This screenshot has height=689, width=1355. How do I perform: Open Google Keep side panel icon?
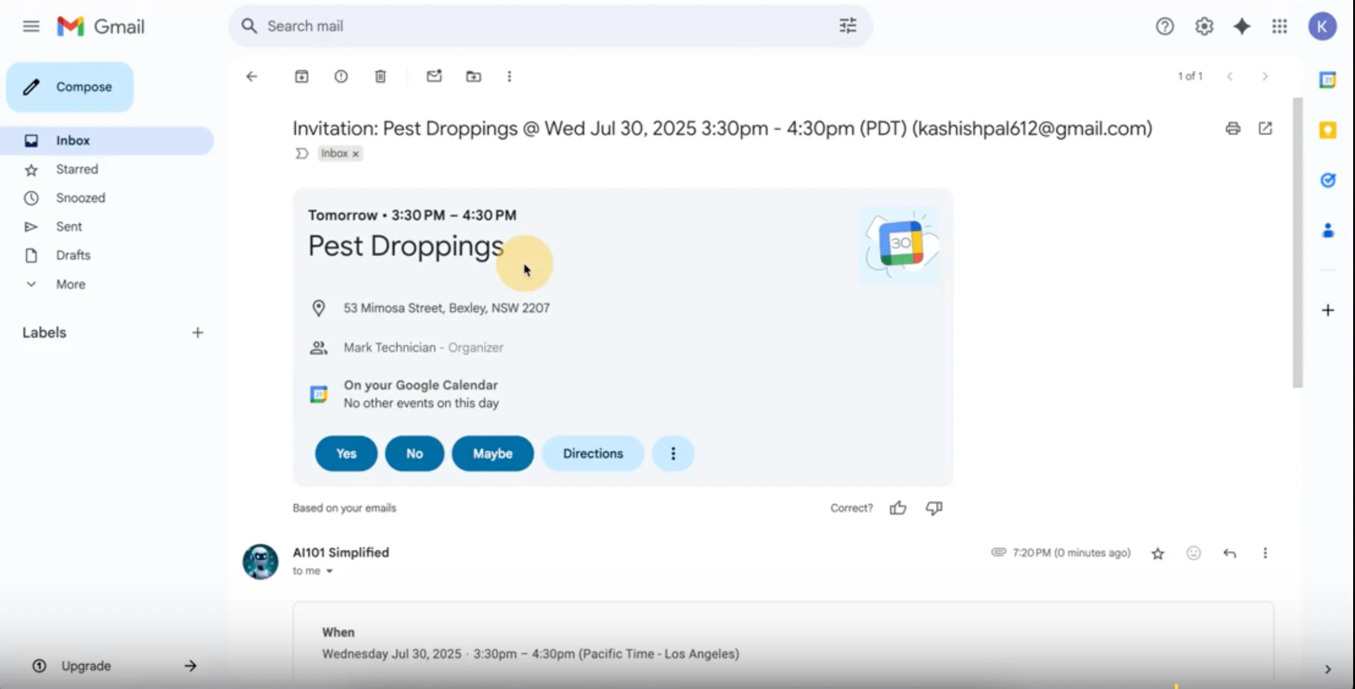pyautogui.click(x=1328, y=130)
